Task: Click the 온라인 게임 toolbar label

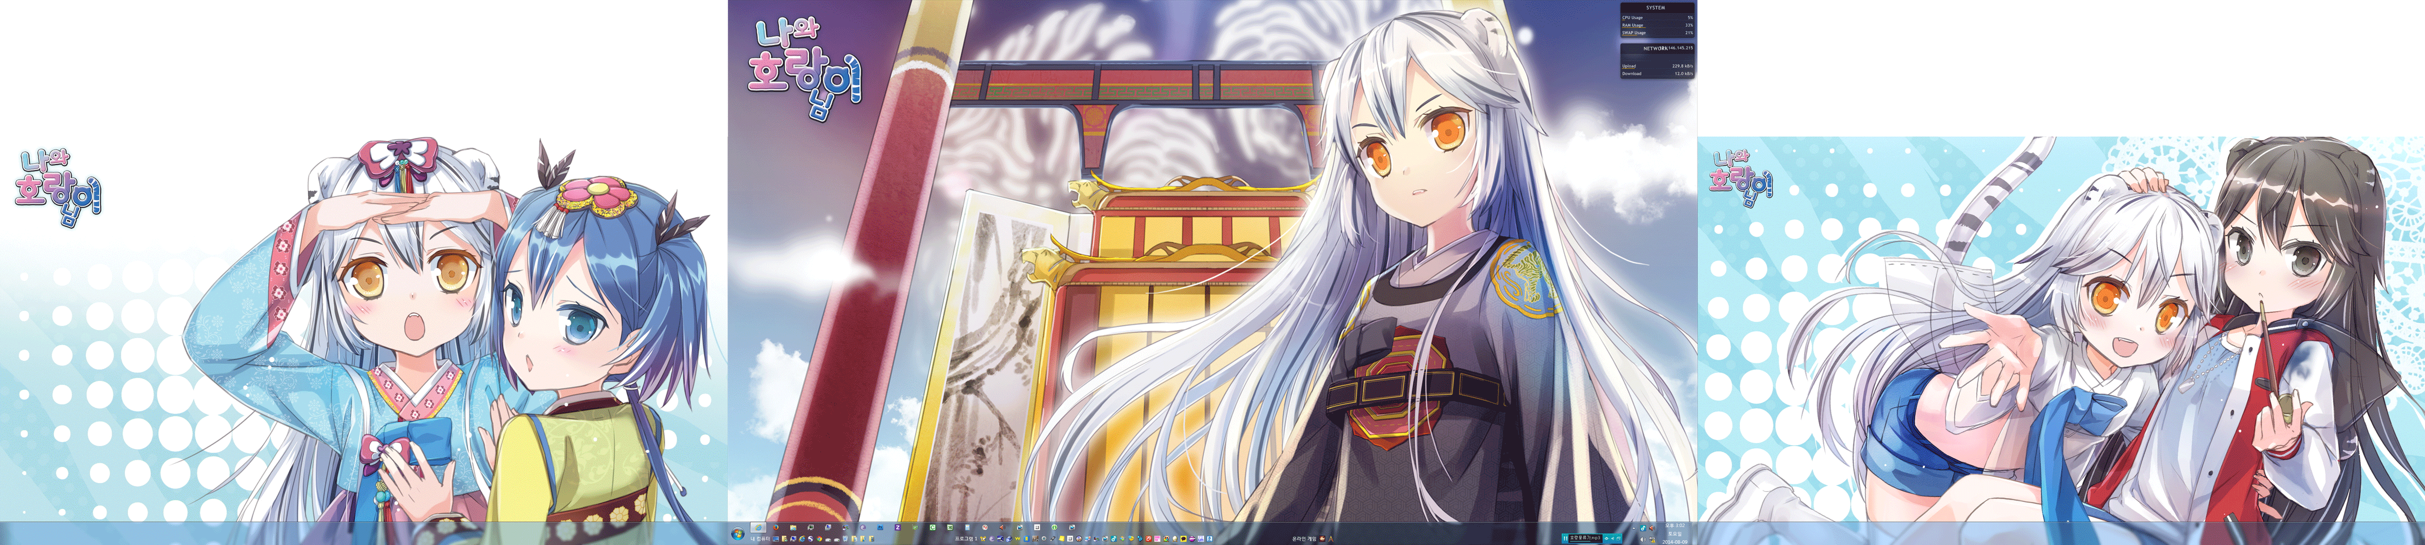Action: tap(1305, 538)
